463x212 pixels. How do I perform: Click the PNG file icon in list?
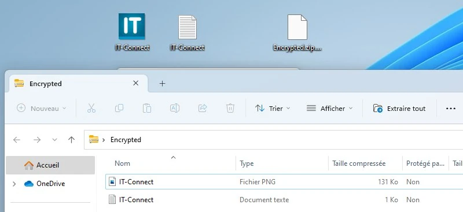click(112, 181)
